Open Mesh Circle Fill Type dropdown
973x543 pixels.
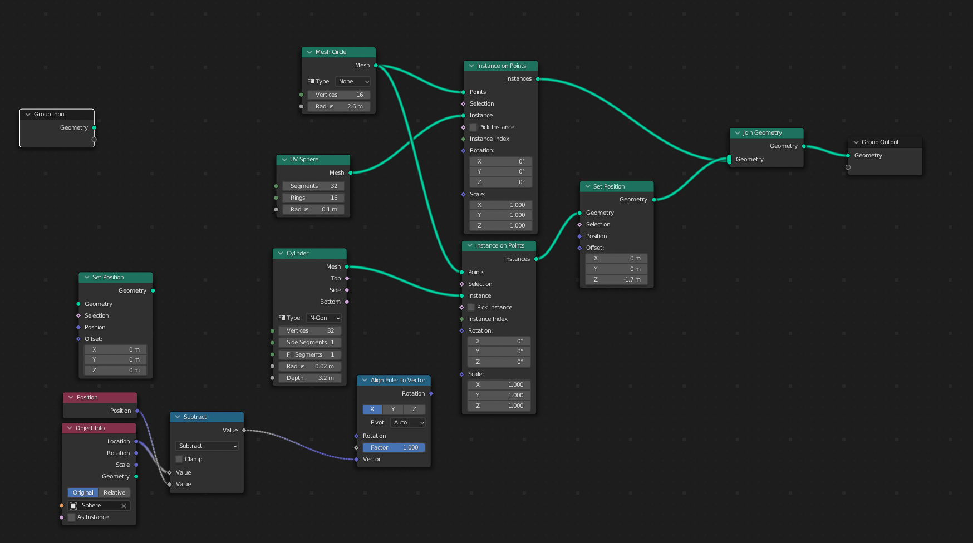click(353, 82)
